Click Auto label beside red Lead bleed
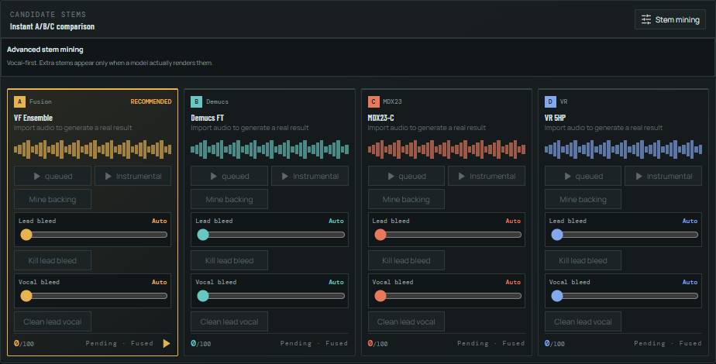This screenshot has width=716, height=364. pos(513,221)
